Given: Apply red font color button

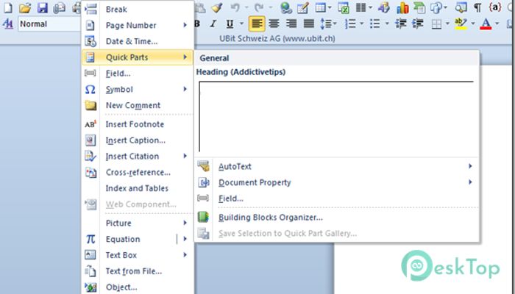Looking at the screenshot, I should (486, 24).
